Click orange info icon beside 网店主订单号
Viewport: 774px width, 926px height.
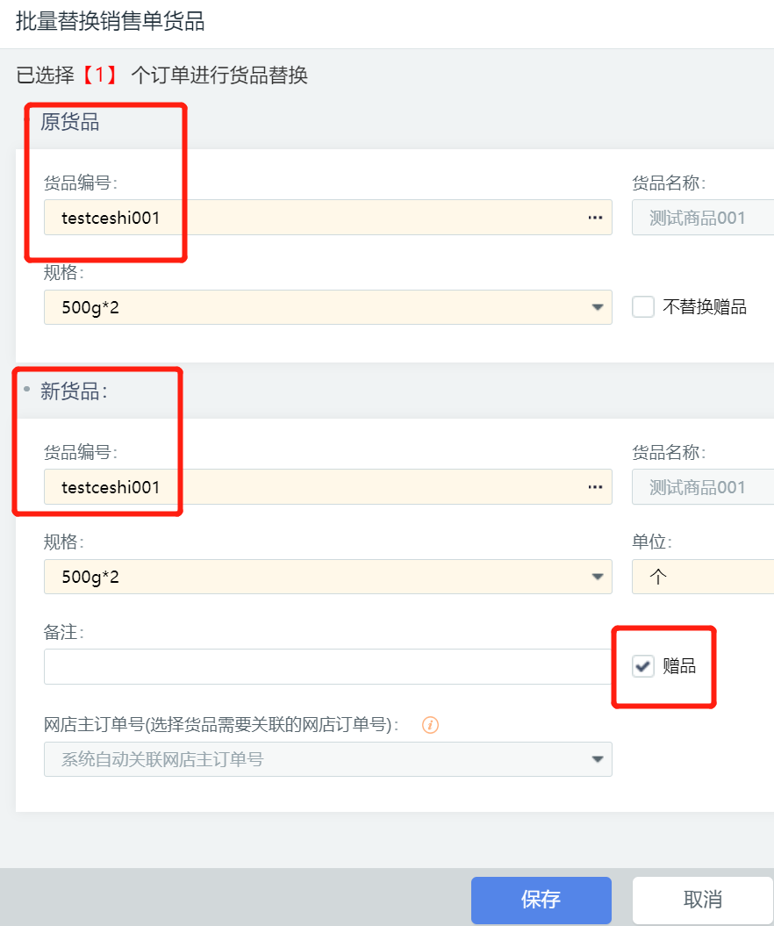click(x=430, y=725)
